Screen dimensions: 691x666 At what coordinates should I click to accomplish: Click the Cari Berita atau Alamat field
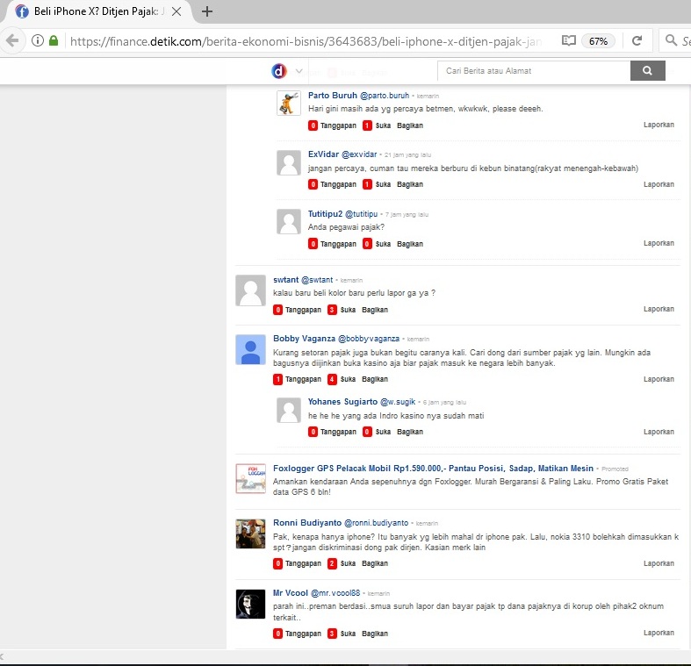(x=533, y=71)
